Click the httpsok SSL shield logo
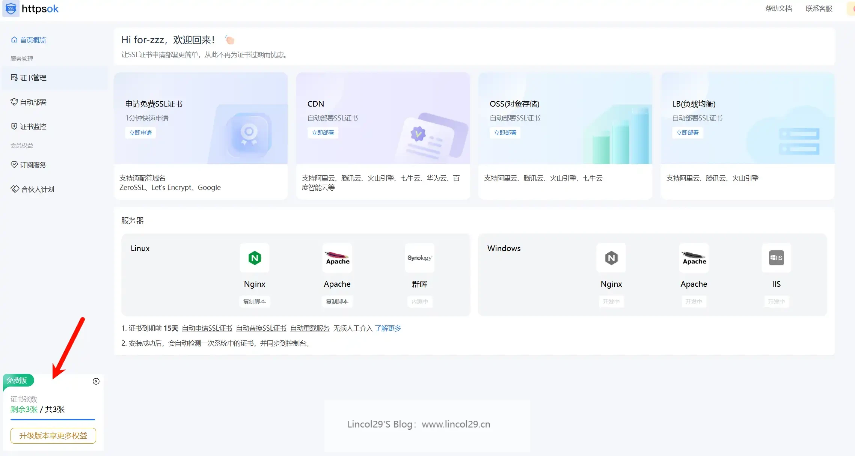The image size is (855, 456). (11, 8)
